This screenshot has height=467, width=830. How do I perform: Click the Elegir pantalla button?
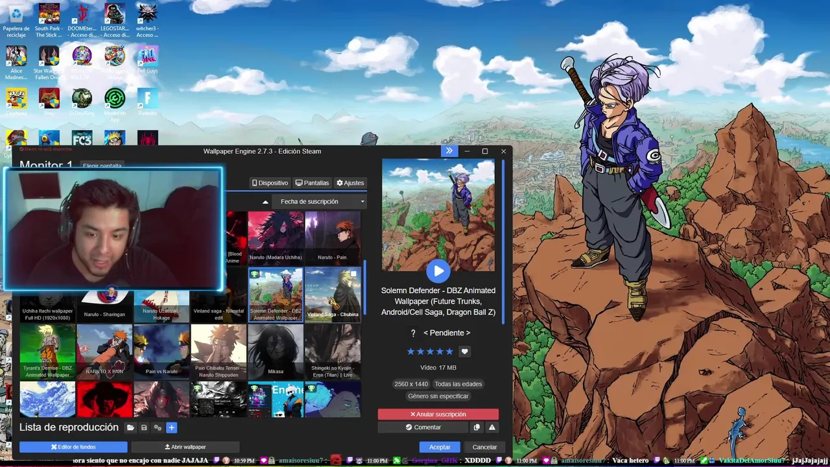coord(102,166)
